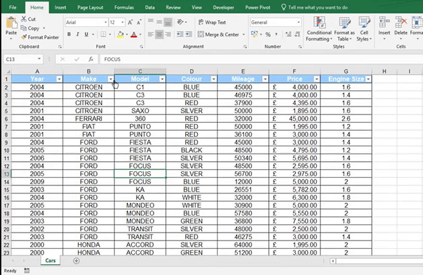
Task: Click the Cut scissors icon
Action: pos(24,20)
